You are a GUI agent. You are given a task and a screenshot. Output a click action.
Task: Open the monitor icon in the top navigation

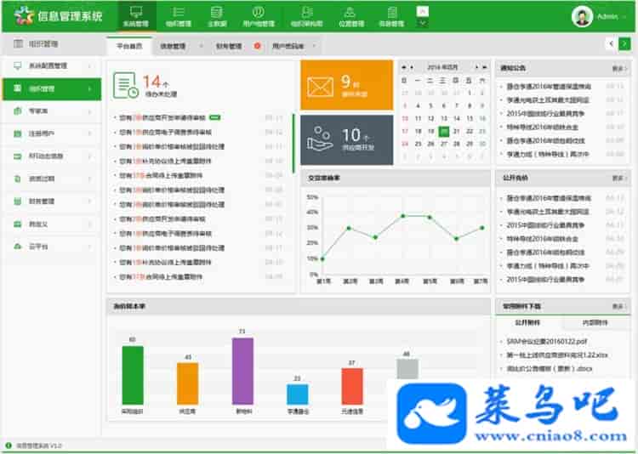(x=136, y=11)
